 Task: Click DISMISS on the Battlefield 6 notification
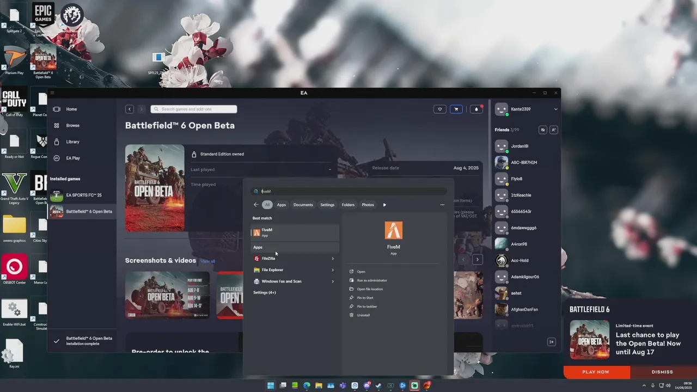click(x=663, y=372)
